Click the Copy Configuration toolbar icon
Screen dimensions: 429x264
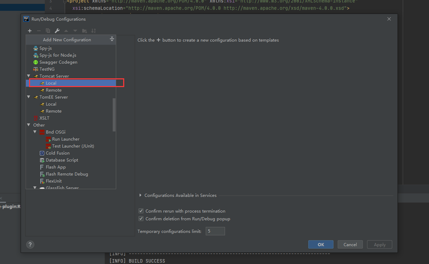coord(48,31)
